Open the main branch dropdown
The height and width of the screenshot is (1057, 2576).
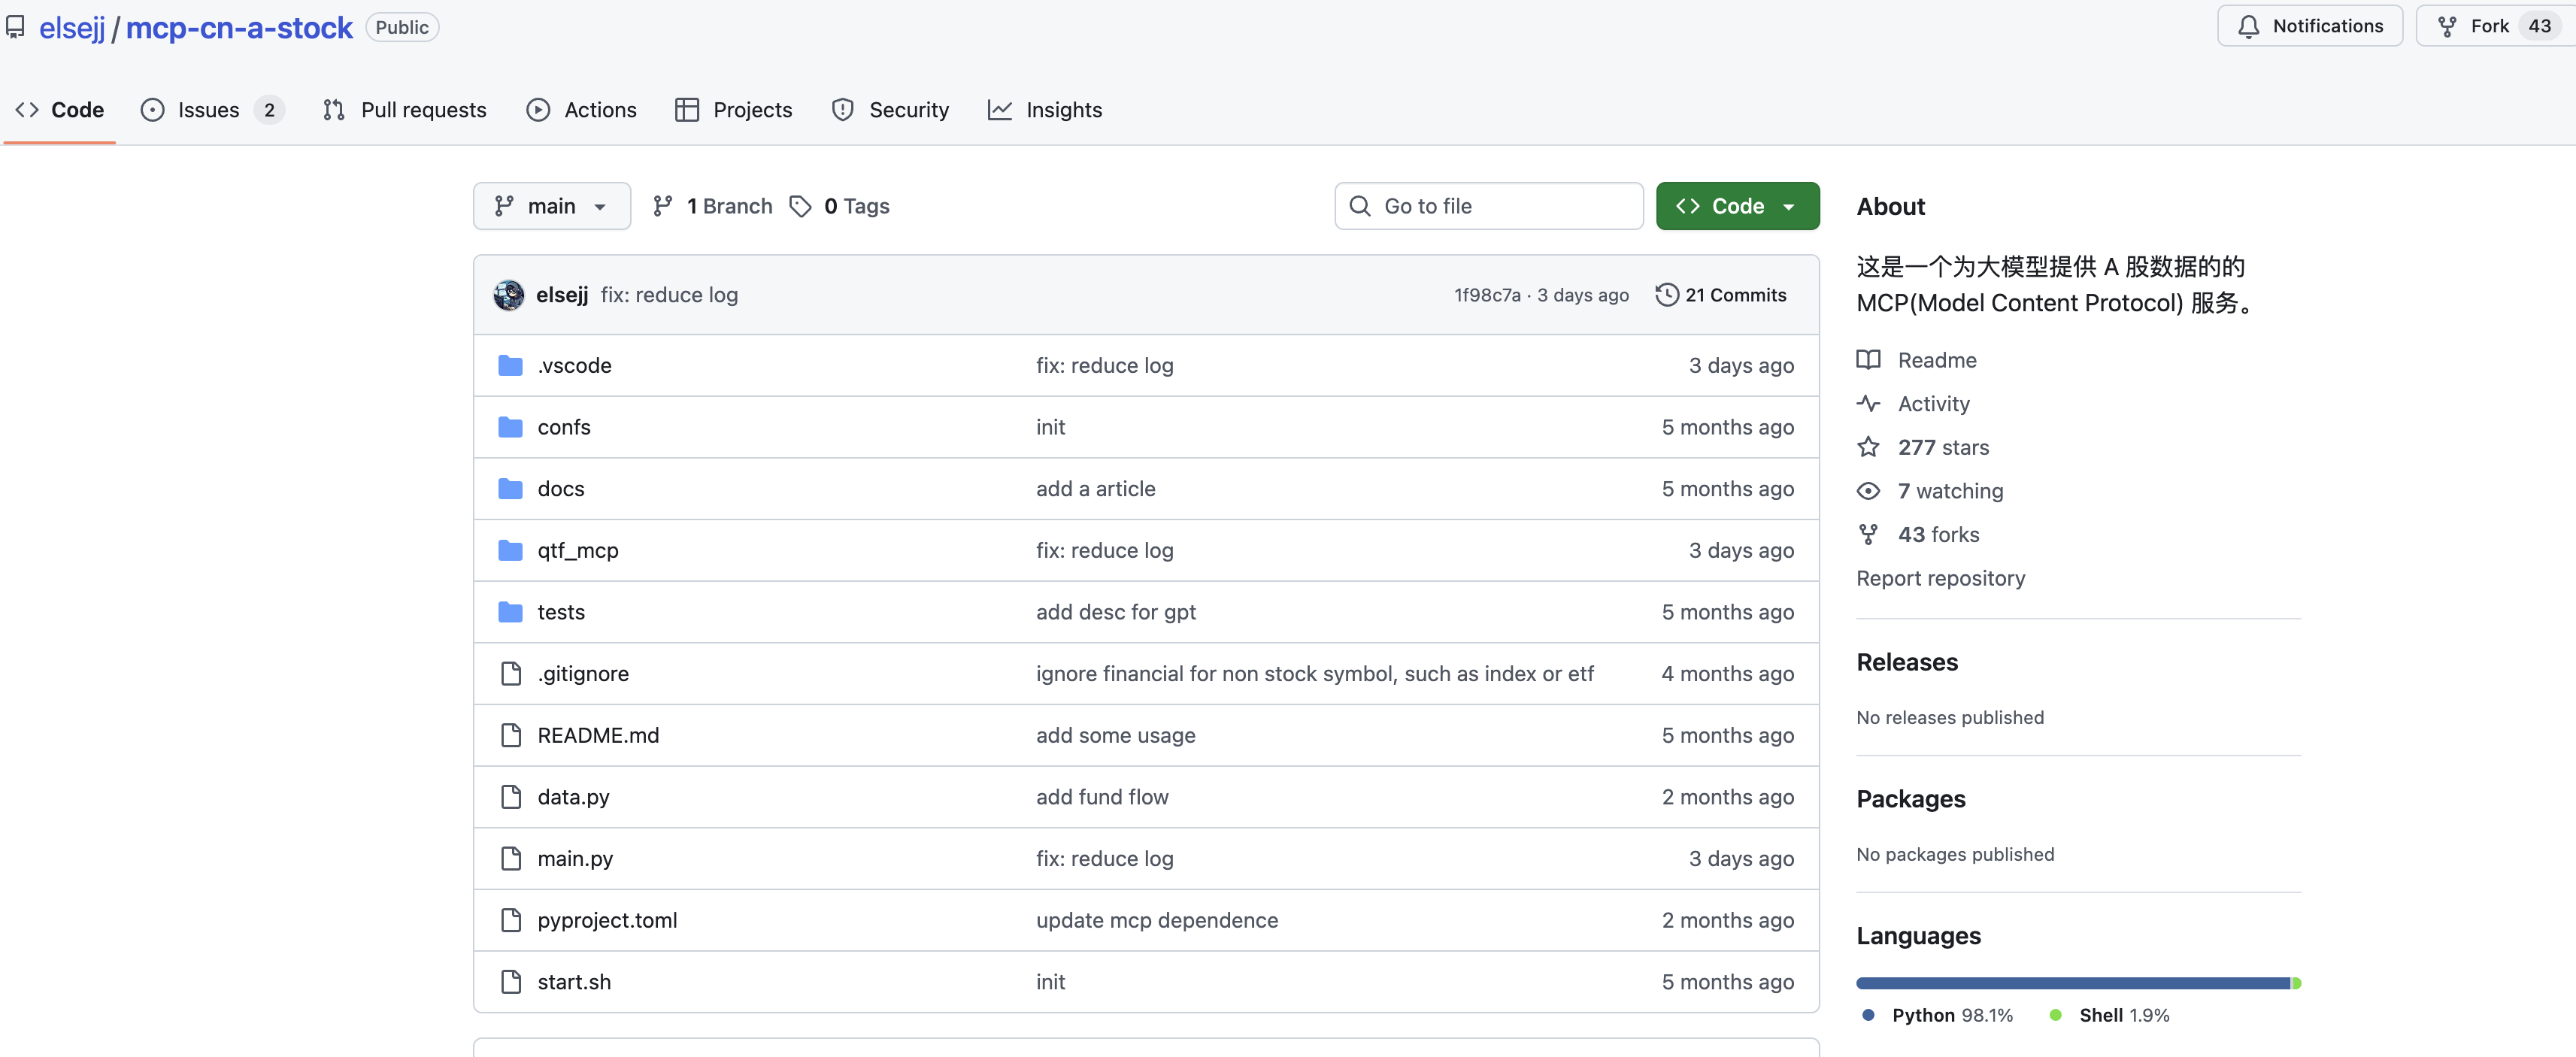coord(551,206)
